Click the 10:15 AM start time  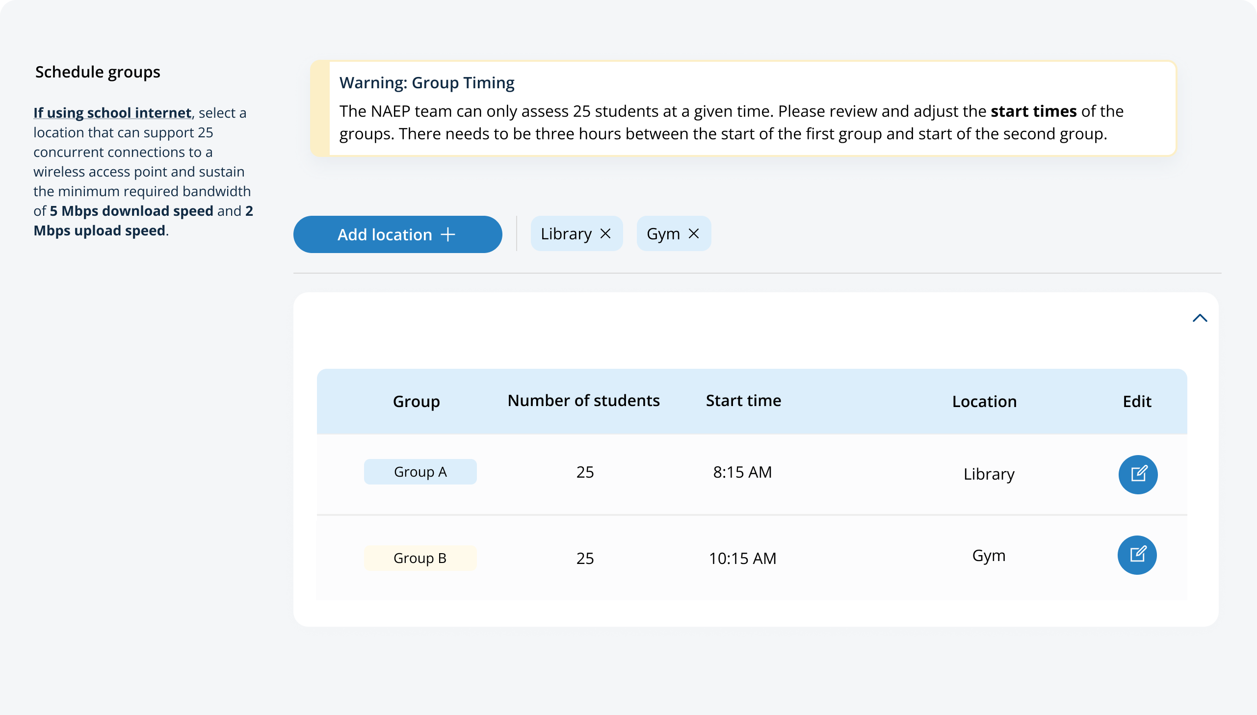tap(742, 559)
